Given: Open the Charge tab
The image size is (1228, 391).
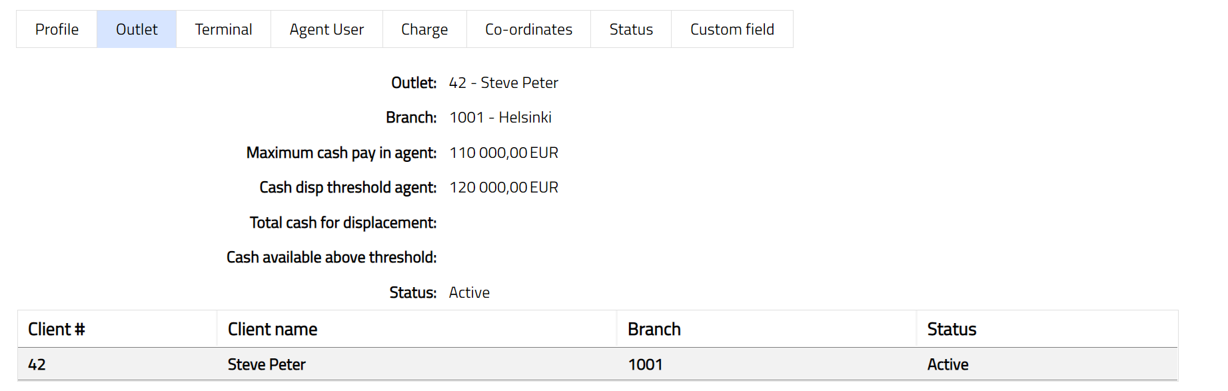Looking at the screenshot, I should pyautogui.click(x=424, y=29).
